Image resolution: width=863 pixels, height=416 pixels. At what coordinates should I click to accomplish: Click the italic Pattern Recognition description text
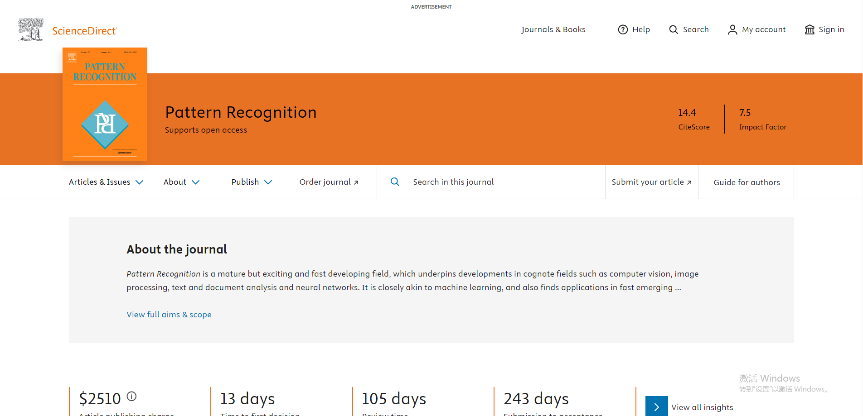tap(164, 274)
